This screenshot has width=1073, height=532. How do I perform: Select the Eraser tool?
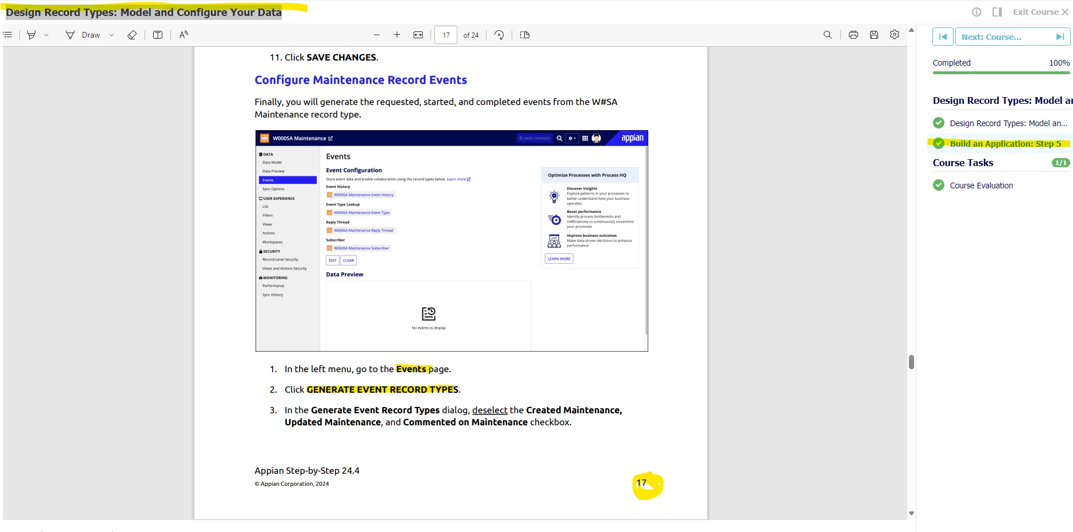[x=132, y=35]
